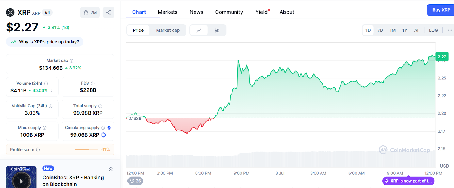Switch to line chart view icon
The width and height of the screenshot is (454, 188).
click(x=199, y=30)
